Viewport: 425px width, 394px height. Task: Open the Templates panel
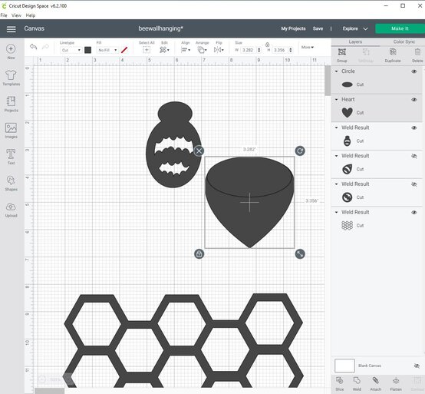point(11,78)
